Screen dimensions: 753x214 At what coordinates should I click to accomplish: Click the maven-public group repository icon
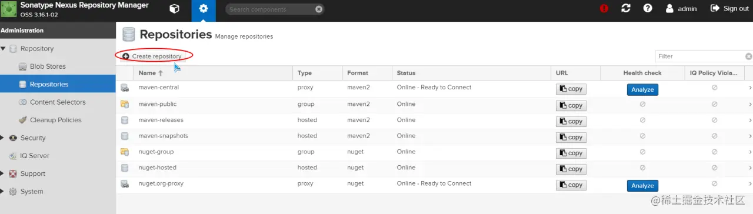tap(125, 104)
